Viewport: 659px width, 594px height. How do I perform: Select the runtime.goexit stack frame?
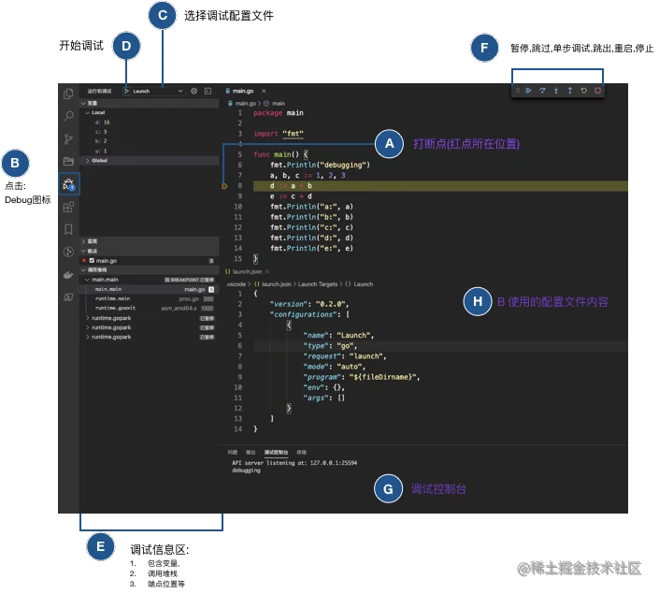pos(115,308)
